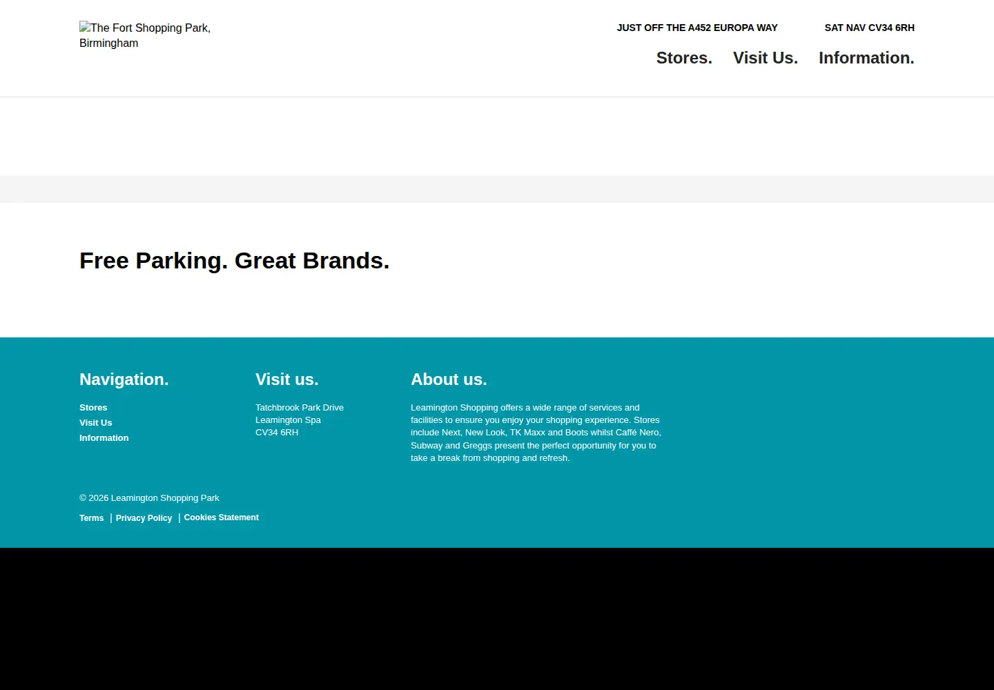The image size is (994, 690).
Task: Click the About us. footer heading
Action: [449, 379]
